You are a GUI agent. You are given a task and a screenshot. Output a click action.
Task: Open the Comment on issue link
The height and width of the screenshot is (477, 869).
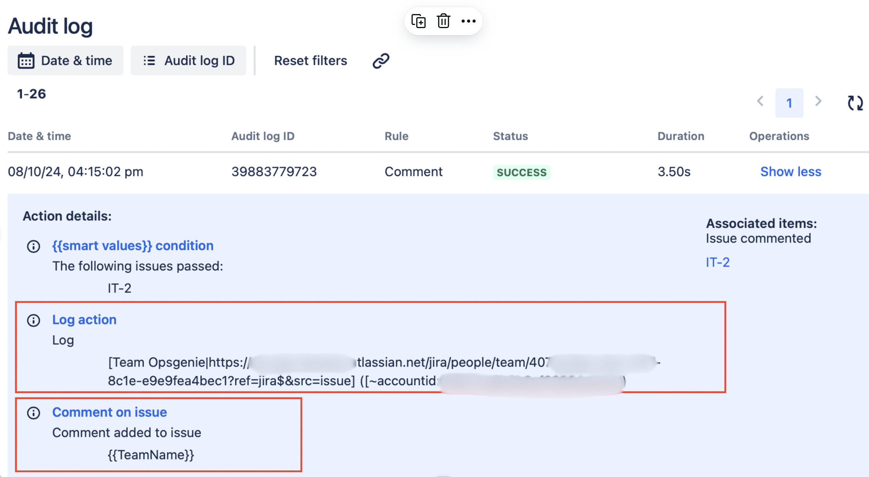tap(110, 412)
